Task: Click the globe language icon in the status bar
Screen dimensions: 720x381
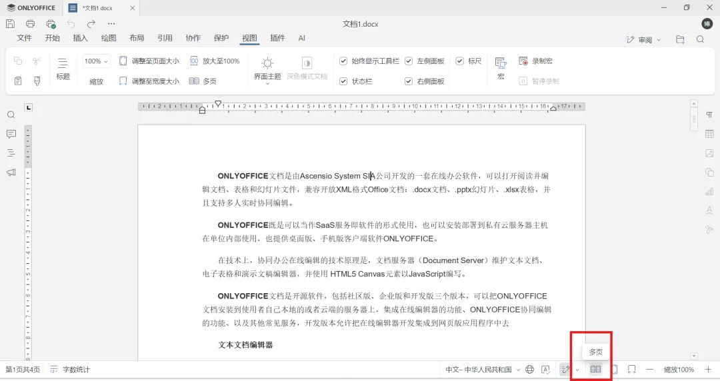Action: tap(529, 370)
